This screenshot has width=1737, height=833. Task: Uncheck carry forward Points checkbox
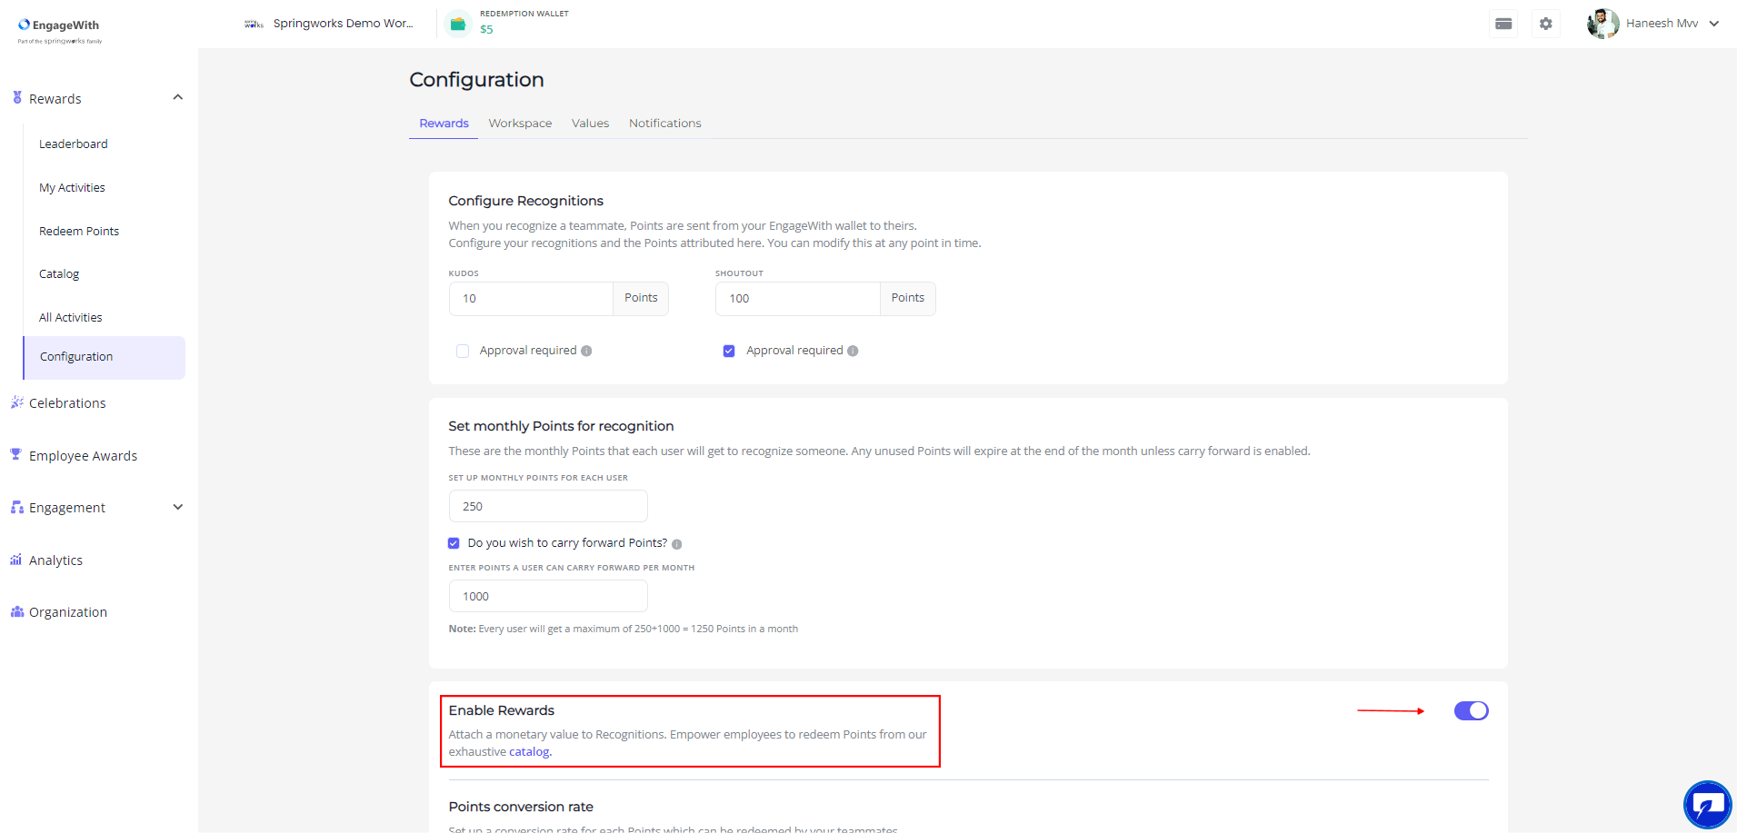click(454, 543)
